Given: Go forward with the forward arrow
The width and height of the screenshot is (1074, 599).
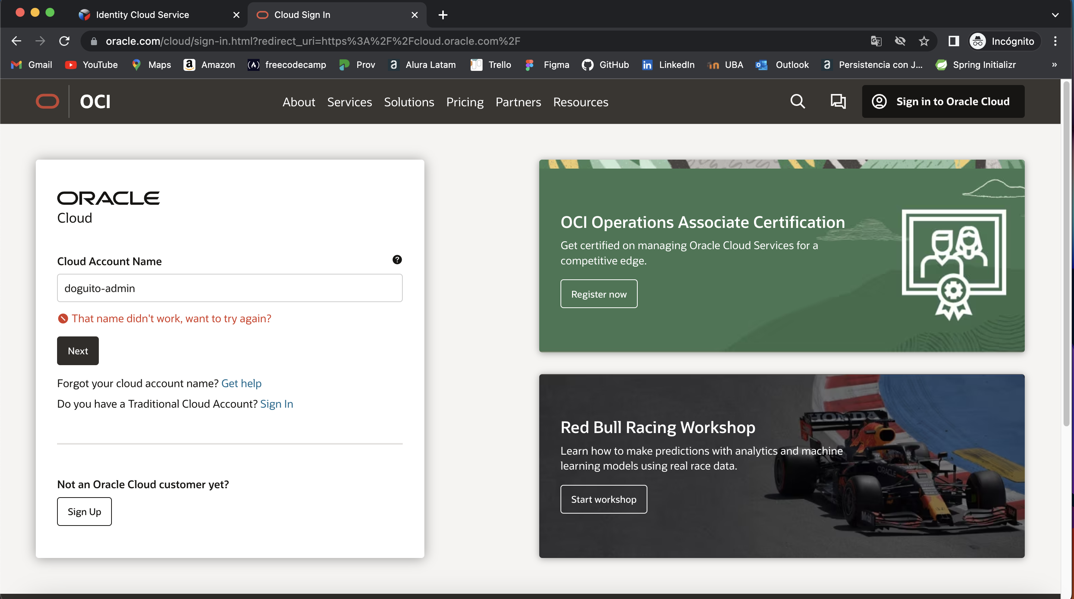Looking at the screenshot, I should point(40,41).
